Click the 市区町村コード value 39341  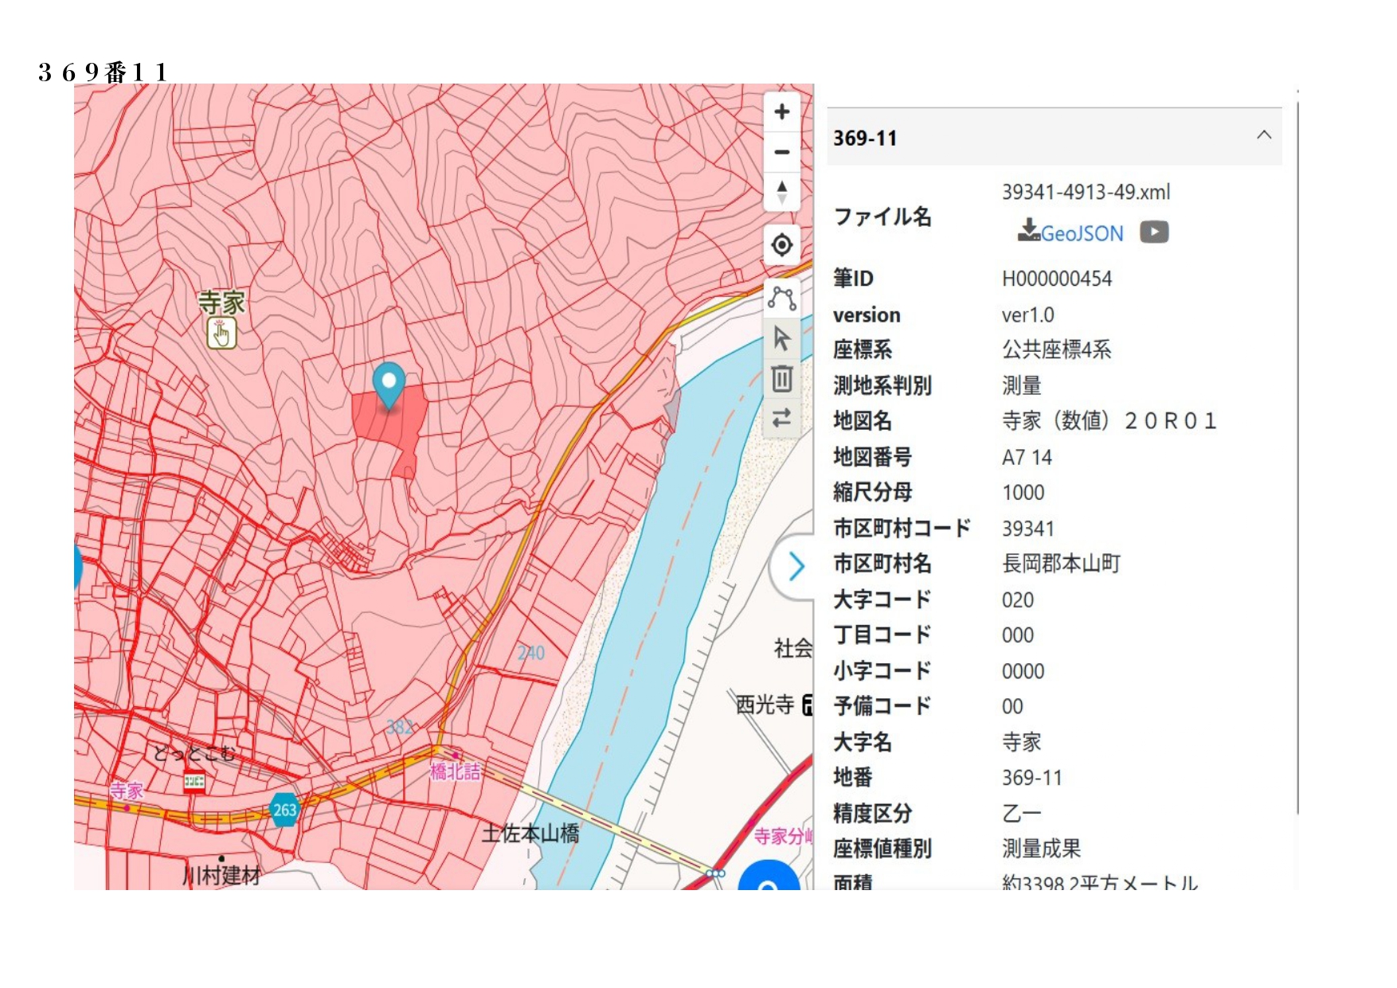click(x=1027, y=529)
